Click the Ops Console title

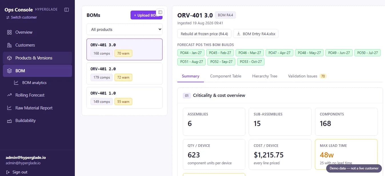pos(19,10)
